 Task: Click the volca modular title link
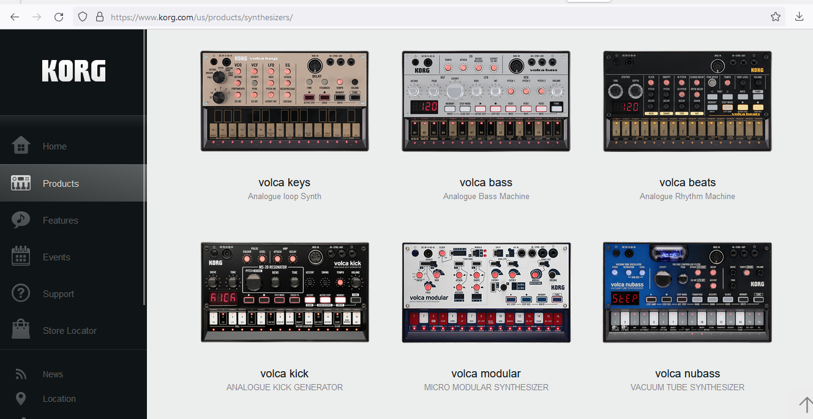coord(486,374)
